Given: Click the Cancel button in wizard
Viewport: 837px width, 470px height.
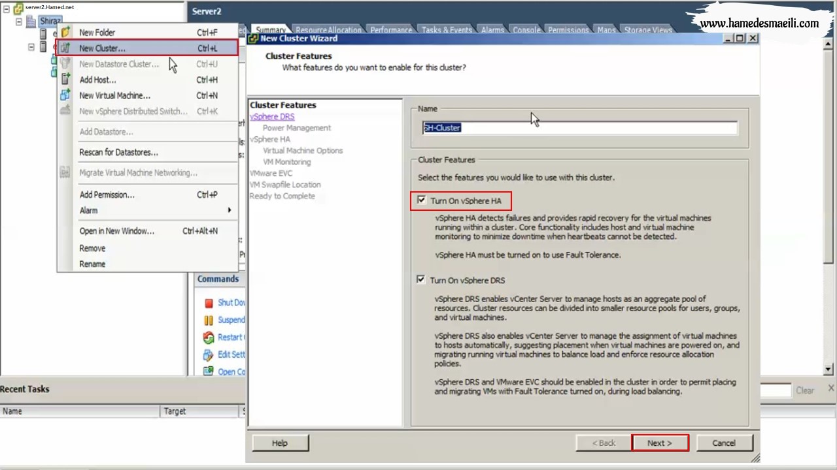Looking at the screenshot, I should 724,443.
